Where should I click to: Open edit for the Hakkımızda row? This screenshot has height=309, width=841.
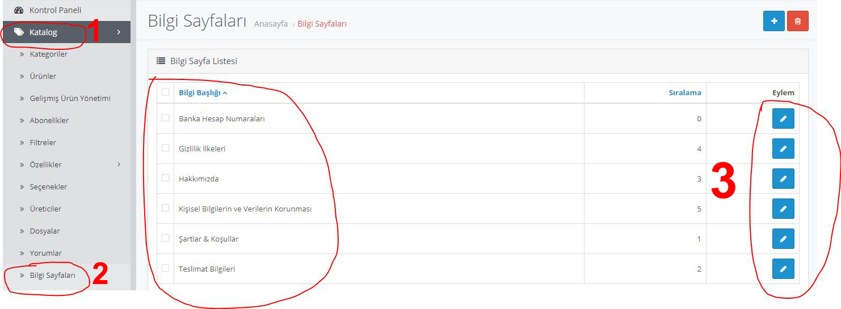783,179
